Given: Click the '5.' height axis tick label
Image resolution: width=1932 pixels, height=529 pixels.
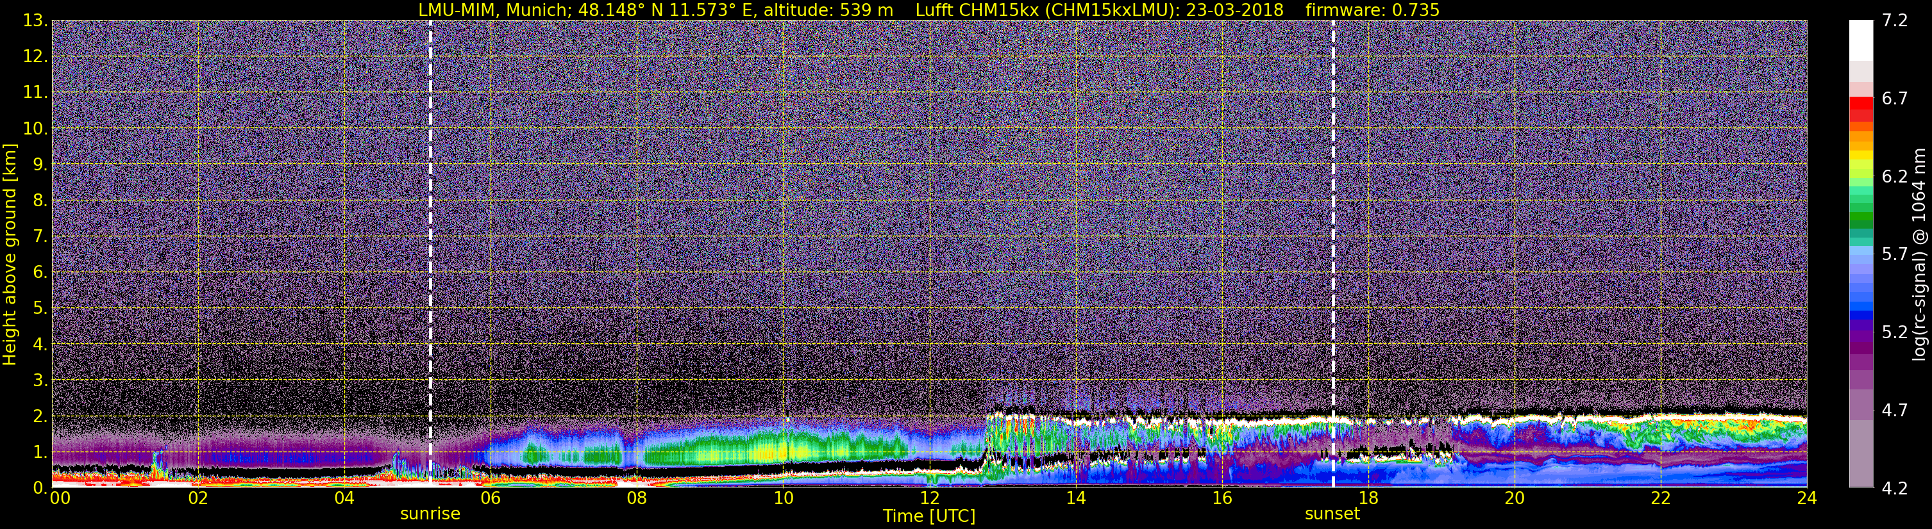Looking at the screenshot, I should pos(40,308).
